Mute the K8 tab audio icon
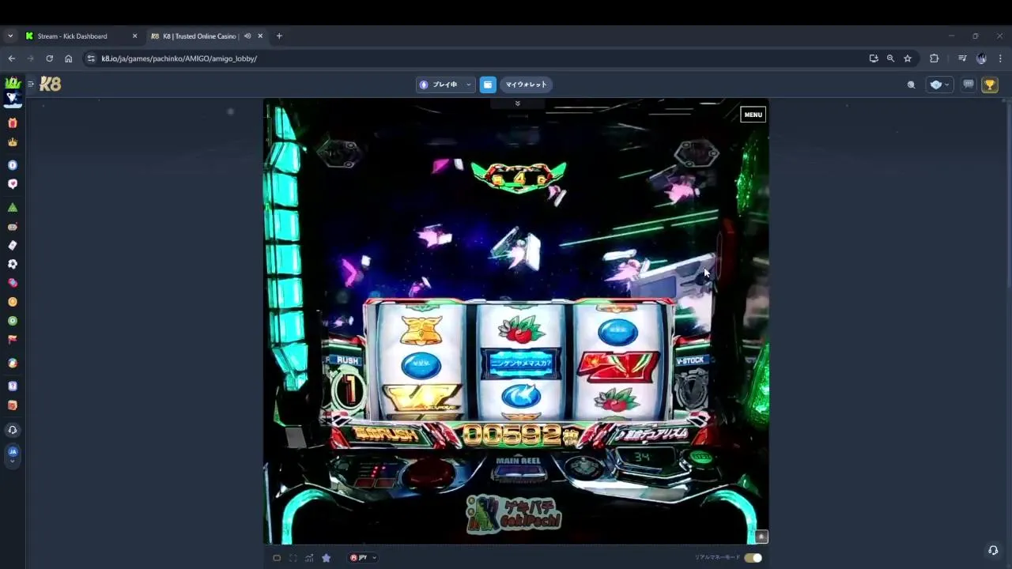The image size is (1012, 569). click(x=247, y=36)
